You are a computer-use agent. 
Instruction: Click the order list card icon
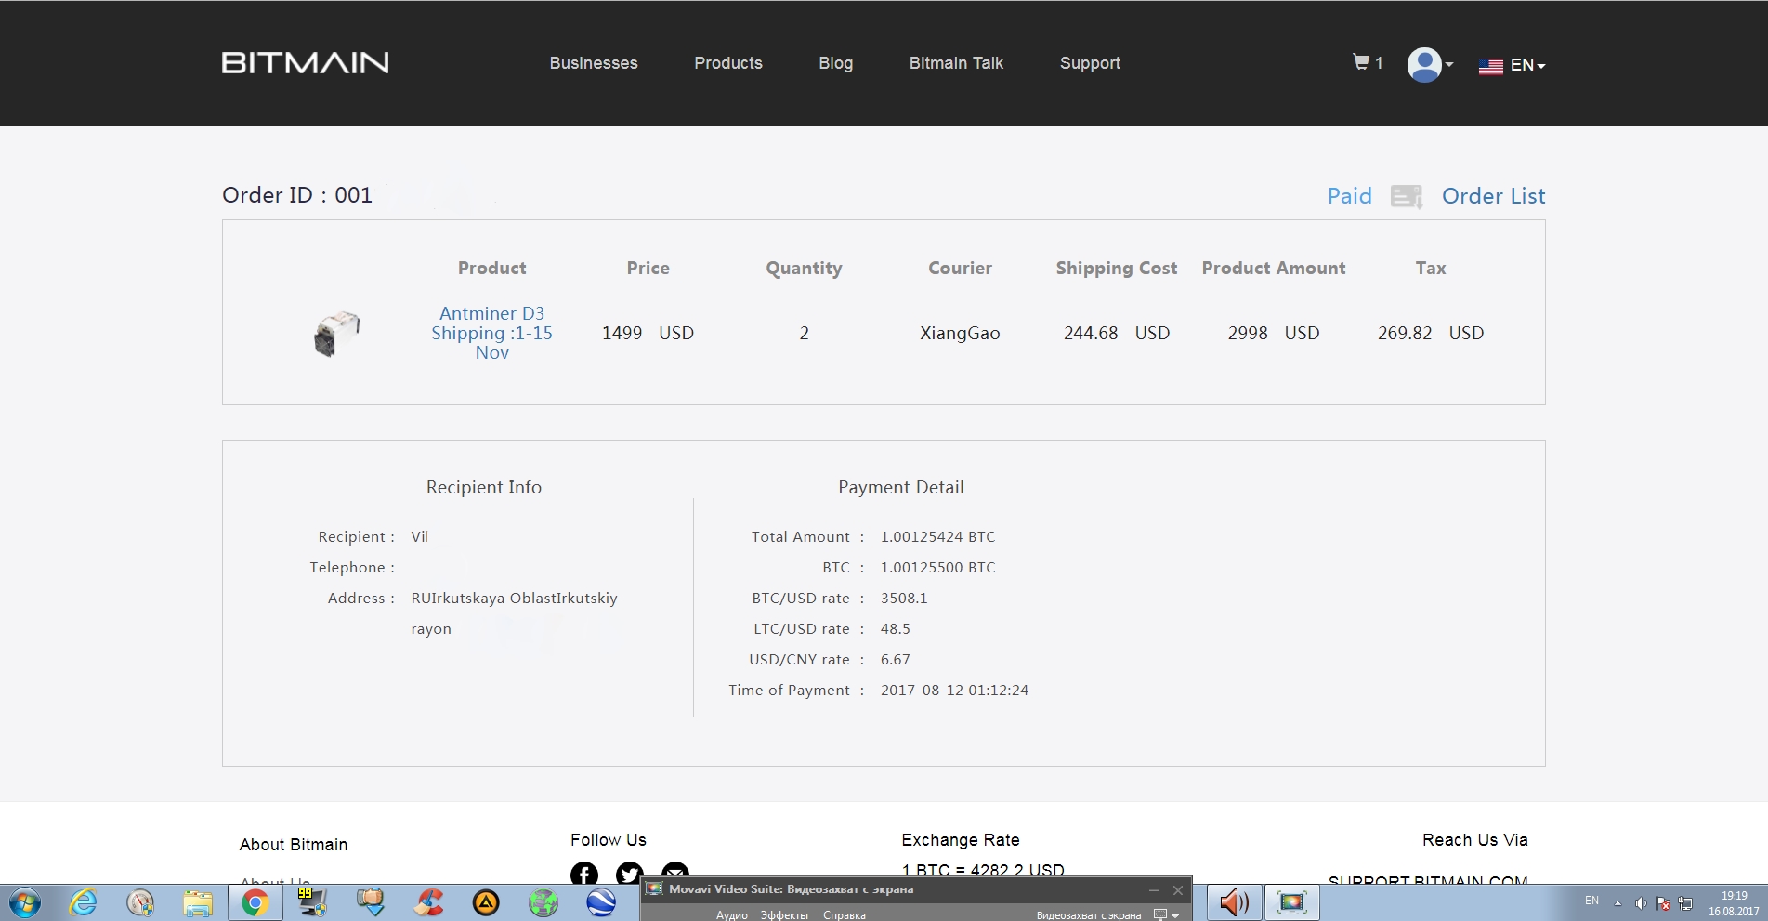click(1407, 196)
